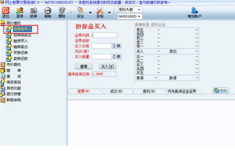The image size is (235, 151).
Task: Click the 卖五 quote row
Action: (x=167, y=30)
